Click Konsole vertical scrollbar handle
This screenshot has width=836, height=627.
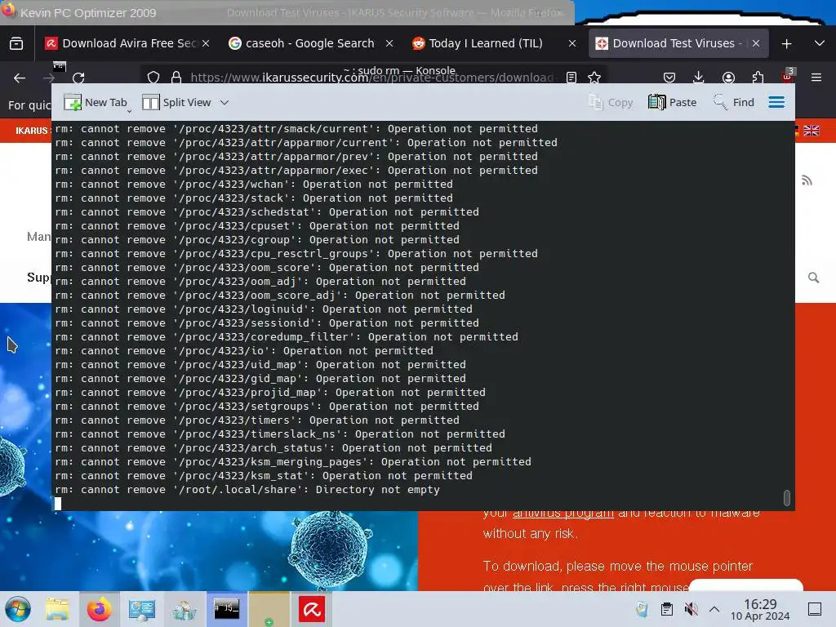786,497
